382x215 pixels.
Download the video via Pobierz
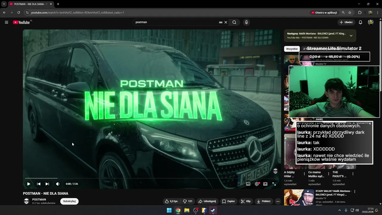click(x=264, y=201)
